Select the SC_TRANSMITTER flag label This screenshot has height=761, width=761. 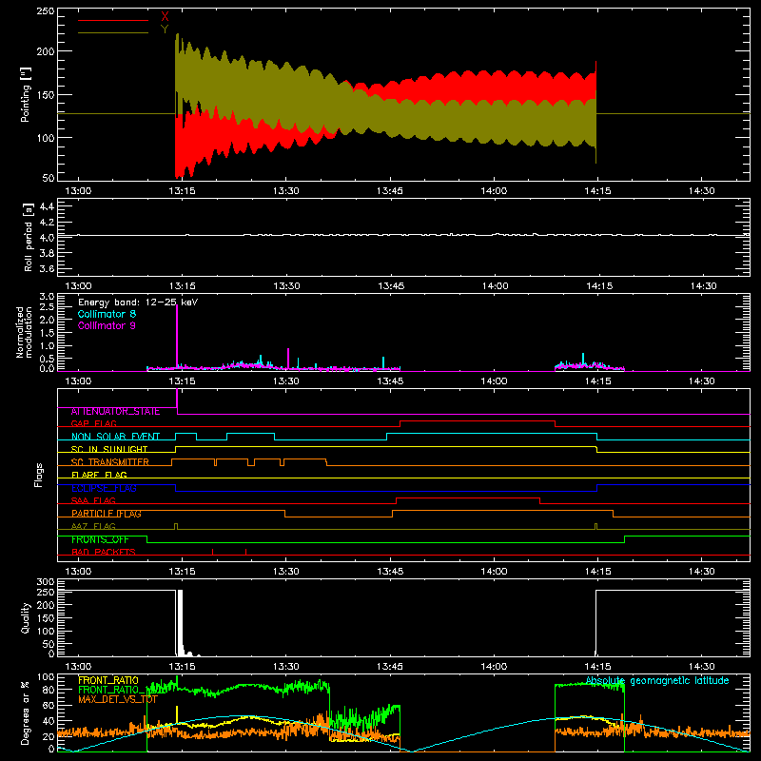pos(110,462)
